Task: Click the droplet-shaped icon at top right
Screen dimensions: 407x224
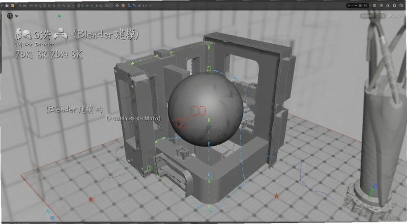Action: 395,6
